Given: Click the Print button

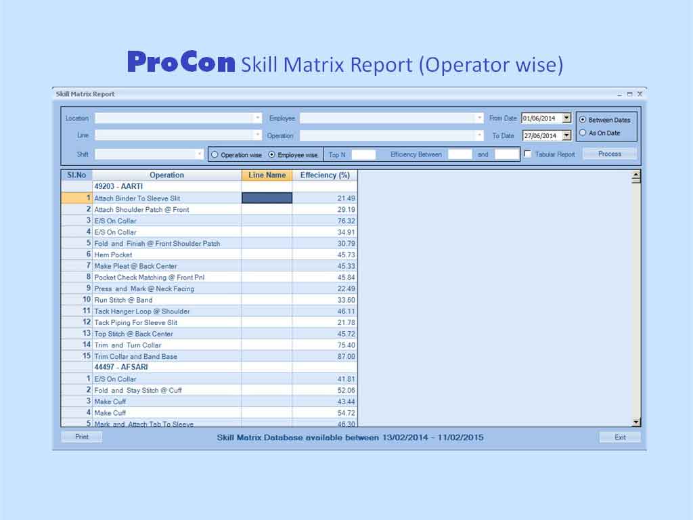Looking at the screenshot, I should (x=82, y=437).
